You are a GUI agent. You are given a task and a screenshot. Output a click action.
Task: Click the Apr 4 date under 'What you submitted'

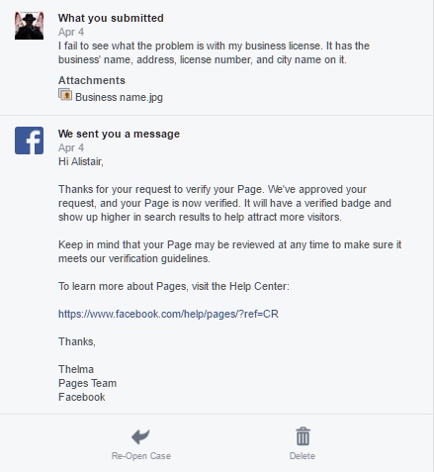tap(71, 32)
